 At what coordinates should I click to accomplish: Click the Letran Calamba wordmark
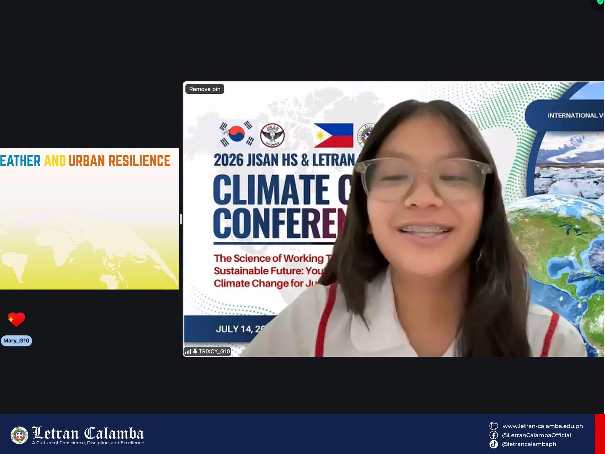point(88,433)
